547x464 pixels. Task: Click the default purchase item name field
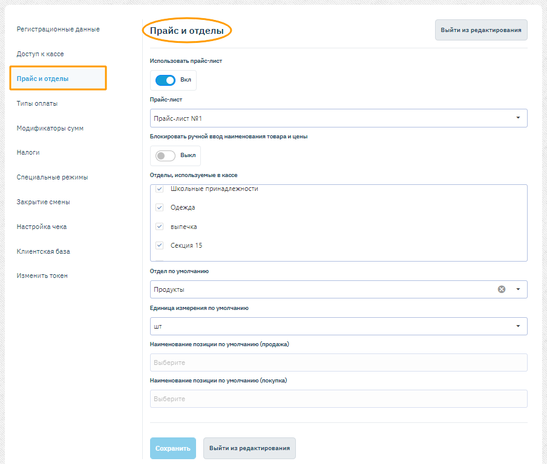(338, 399)
